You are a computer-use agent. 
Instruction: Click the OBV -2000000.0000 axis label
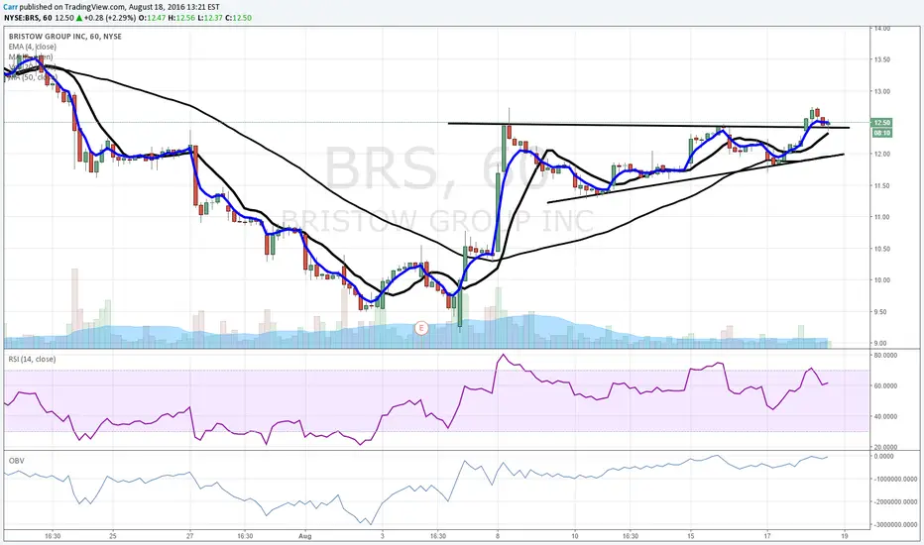[x=895, y=502]
